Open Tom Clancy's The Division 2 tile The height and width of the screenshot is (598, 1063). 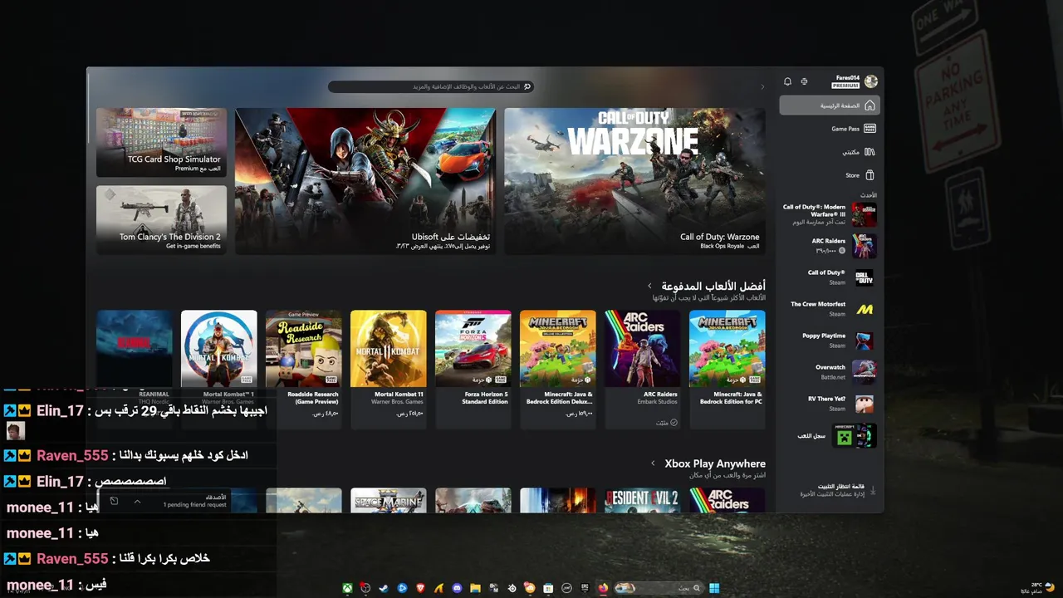pos(161,219)
